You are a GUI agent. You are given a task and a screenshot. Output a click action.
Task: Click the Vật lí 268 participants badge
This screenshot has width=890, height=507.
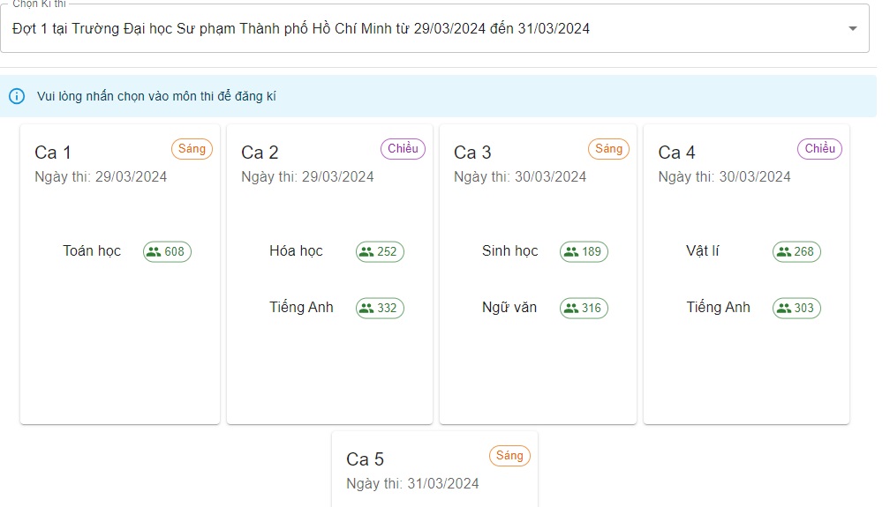click(x=796, y=251)
